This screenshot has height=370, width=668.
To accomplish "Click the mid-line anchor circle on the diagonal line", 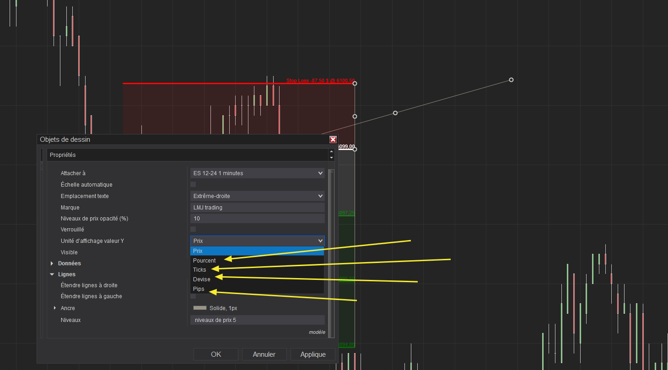I will pyautogui.click(x=395, y=113).
